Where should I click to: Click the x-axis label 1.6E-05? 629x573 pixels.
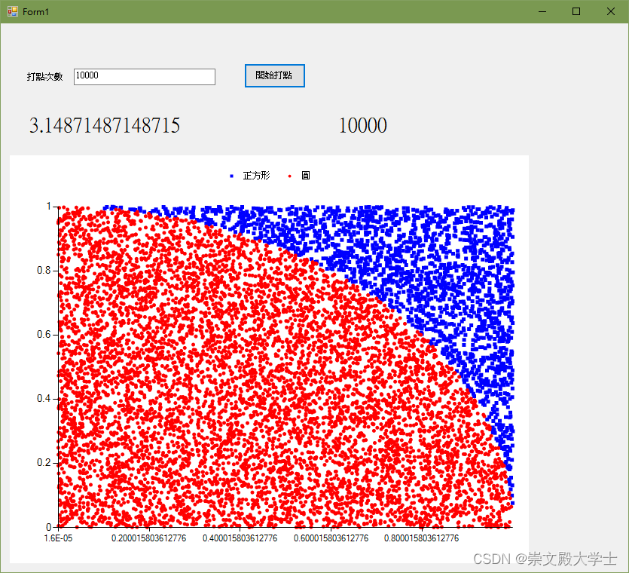click(x=59, y=538)
